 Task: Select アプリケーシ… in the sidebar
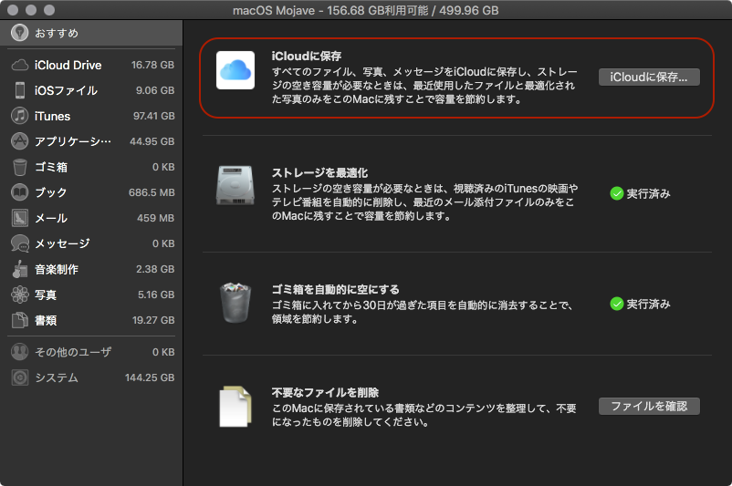click(x=92, y=141)
